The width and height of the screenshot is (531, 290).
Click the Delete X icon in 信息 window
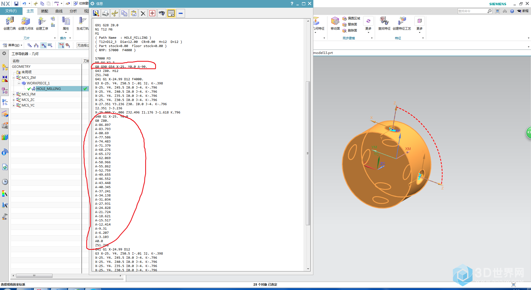[143, 13]
